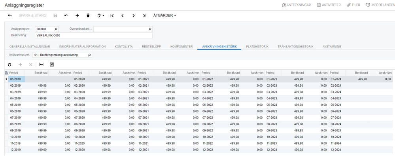Switch to GENERELLA INSTÄLLNINGAR tab

(30, 47)
